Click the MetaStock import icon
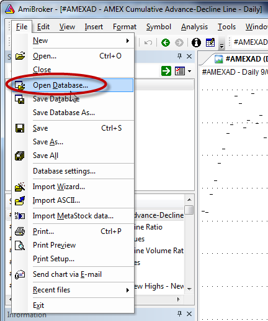The image size is (268, 321). (20, 216)
